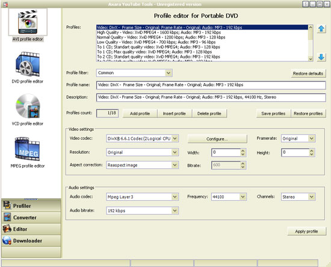
Task: Open the Profile filter dropdown
Action: pos(169,73)
